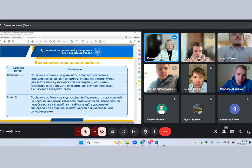Screen dimensions: 252x168
Task: Switch УКР keyboard language indicator
Action: click(x=218, y=143)
